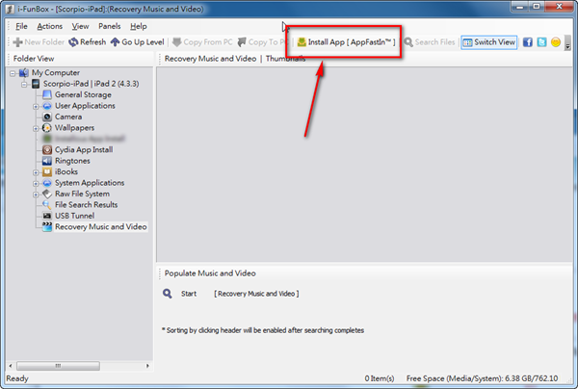Click the magnifier icon beside Start
The width and height of the screenshot is (578, 389).
[168, 294]
